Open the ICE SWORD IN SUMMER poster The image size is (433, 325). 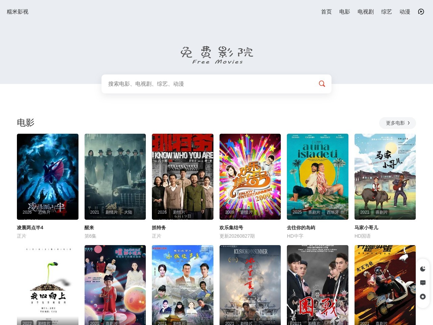(250, 285)
